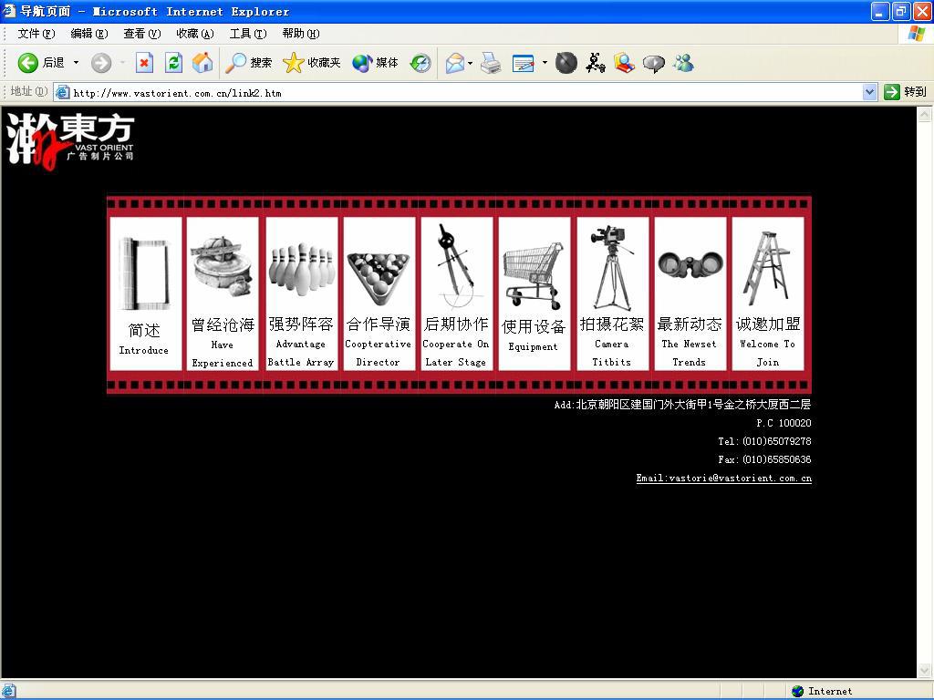Open the 拍摄花絮 Camera Titbits panel
The width and height of the screenshot is (934, 700).
[x=612, y=293]
